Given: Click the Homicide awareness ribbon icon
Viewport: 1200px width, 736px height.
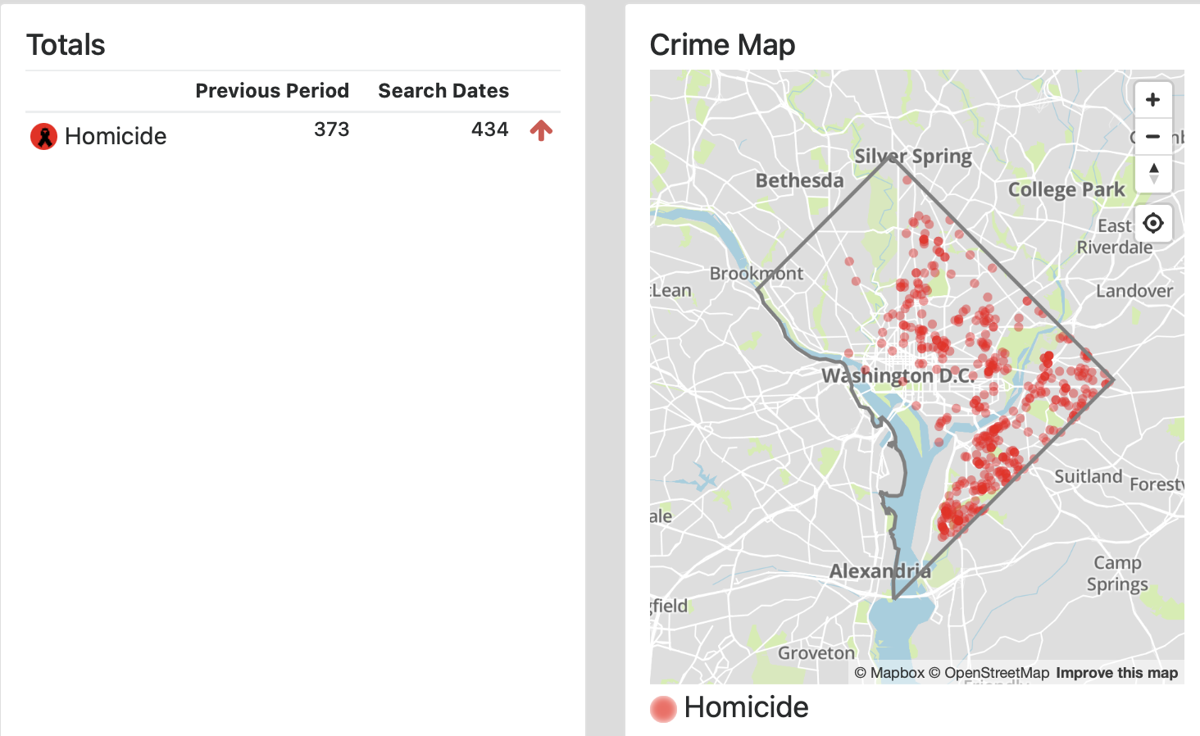Looking at the screenshot, I should [43, 136].
